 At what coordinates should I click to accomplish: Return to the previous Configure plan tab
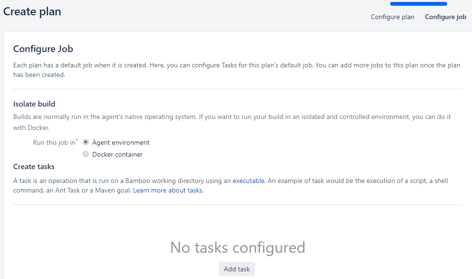(392, 17)
